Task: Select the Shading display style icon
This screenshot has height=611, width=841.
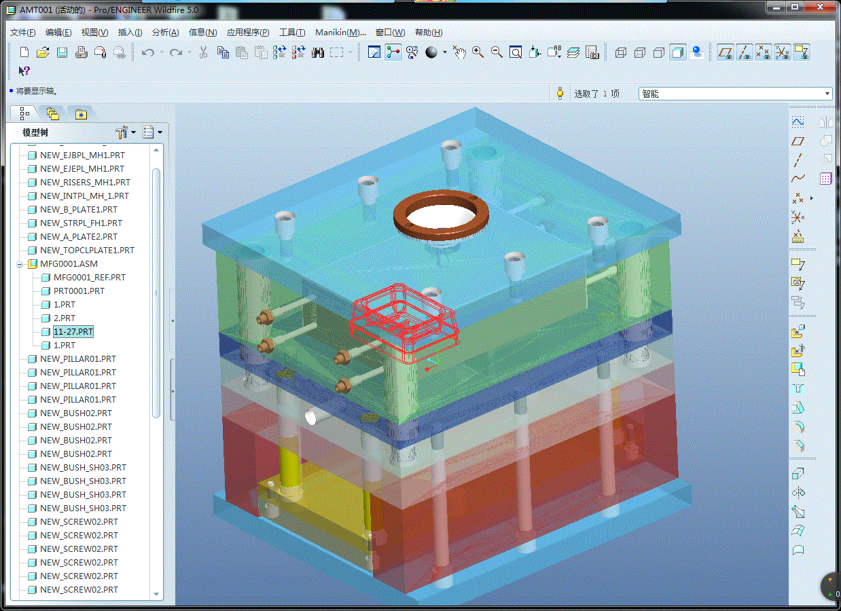Action: pyautogui.click(x=677, y=52)
